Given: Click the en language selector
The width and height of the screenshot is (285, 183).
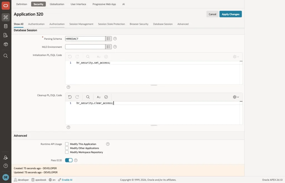Looking at the screenshot, I should click(x=52, y=180).
